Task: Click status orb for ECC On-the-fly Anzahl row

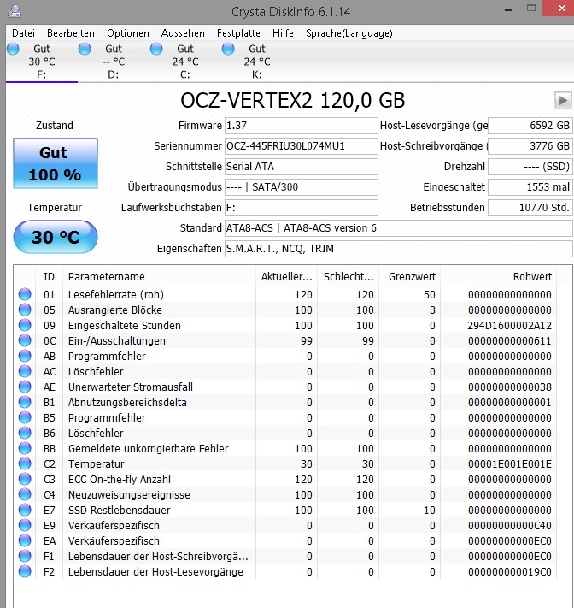Action: coord(25,479)
